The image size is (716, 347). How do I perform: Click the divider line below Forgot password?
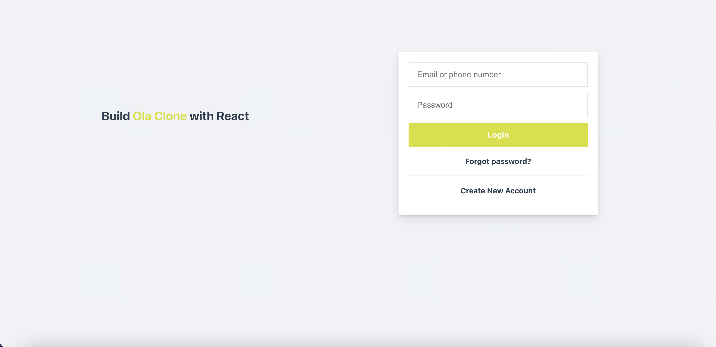pyautogui.click(x=498, y=176)
